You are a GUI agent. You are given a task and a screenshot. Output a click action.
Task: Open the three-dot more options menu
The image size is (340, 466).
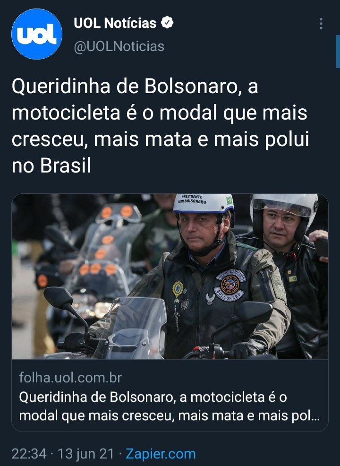tap(321, 24)
